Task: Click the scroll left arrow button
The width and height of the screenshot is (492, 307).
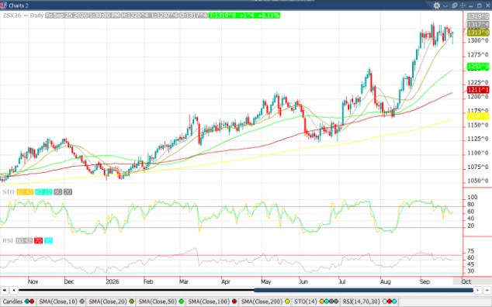Action: click(13, 290)
